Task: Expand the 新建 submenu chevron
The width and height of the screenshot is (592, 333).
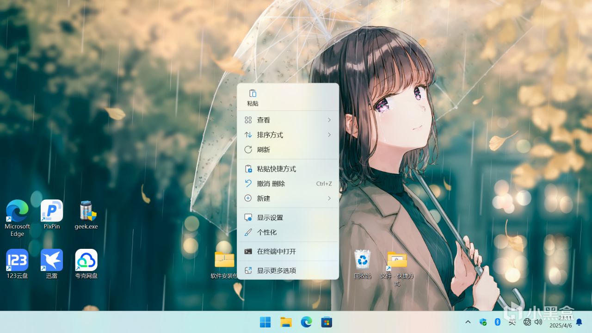Action: point(329,198)
